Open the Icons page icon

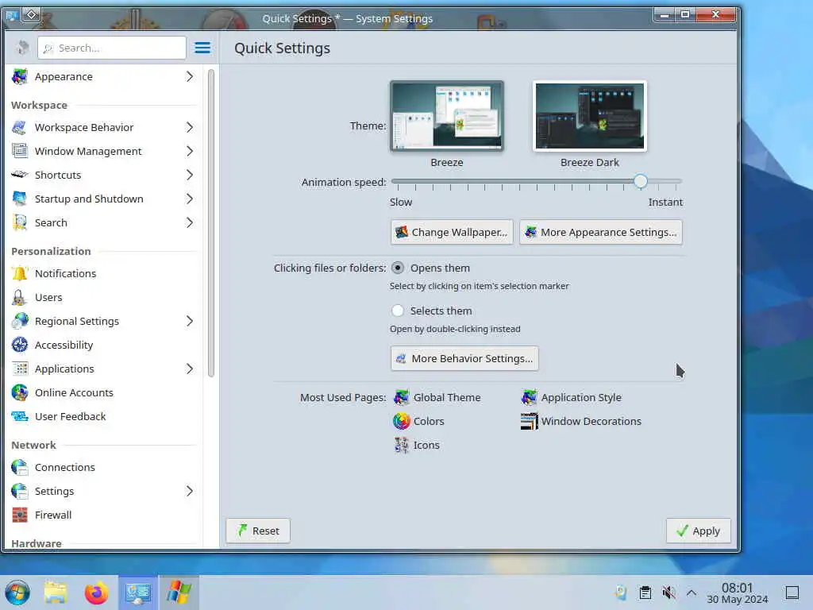click(401, 445)
